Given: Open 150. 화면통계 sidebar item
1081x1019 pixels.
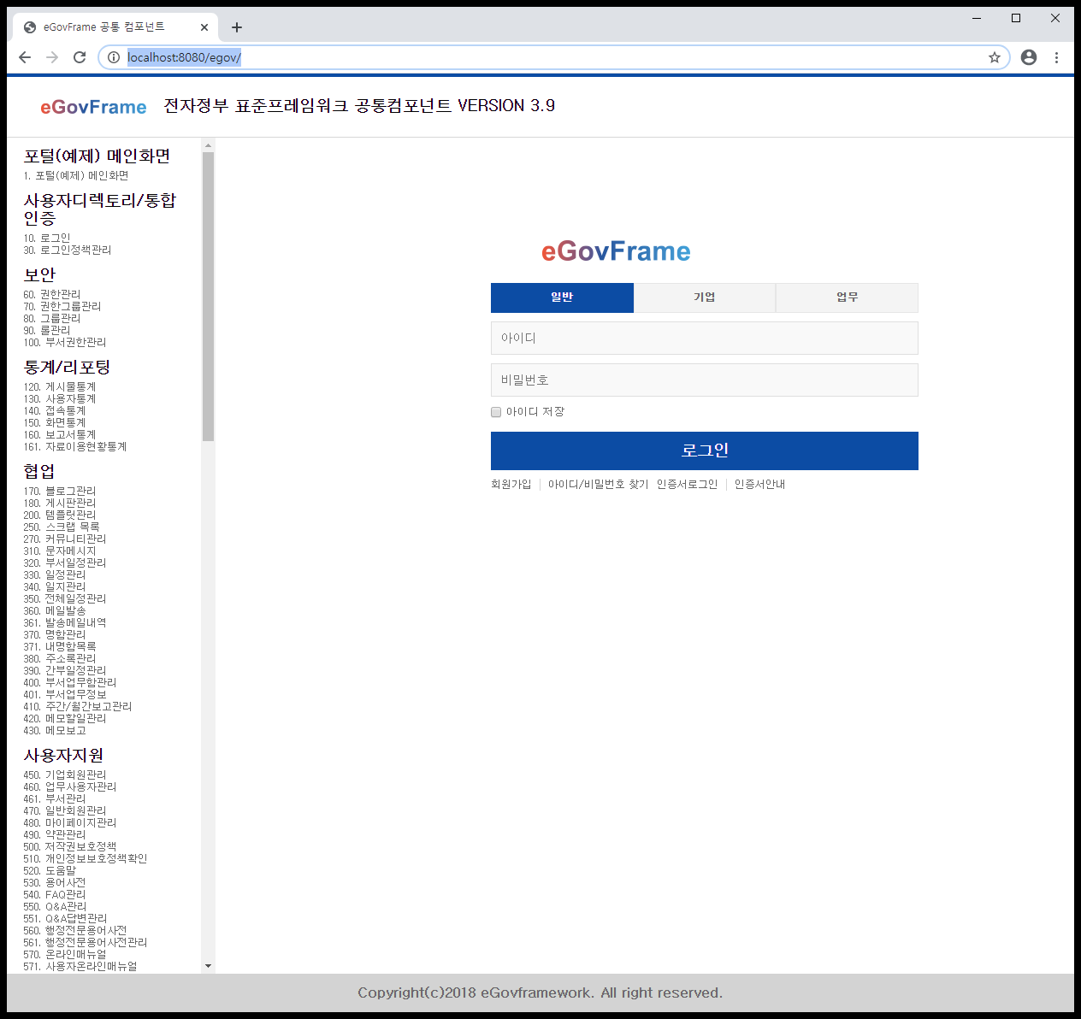Looking at the screenshot, I should (55, 422).
